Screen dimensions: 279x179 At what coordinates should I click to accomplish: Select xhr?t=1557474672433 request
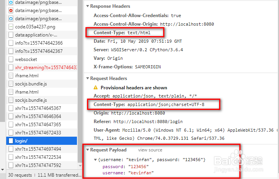pyautogui.click(x=42, y=133)
